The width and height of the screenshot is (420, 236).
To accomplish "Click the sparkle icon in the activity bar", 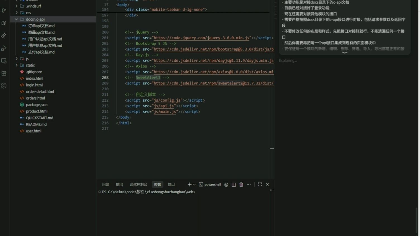I will (4, 36).
